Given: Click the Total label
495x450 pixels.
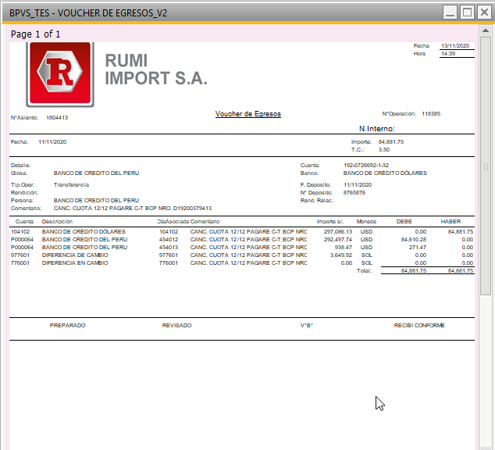Looking at the screenshot, I should coord(364,271).
